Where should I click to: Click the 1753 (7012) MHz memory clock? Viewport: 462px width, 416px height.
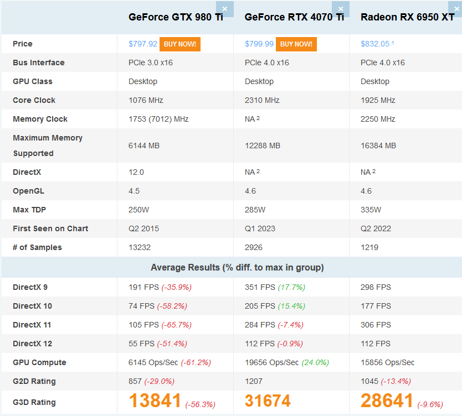point(158,119)
